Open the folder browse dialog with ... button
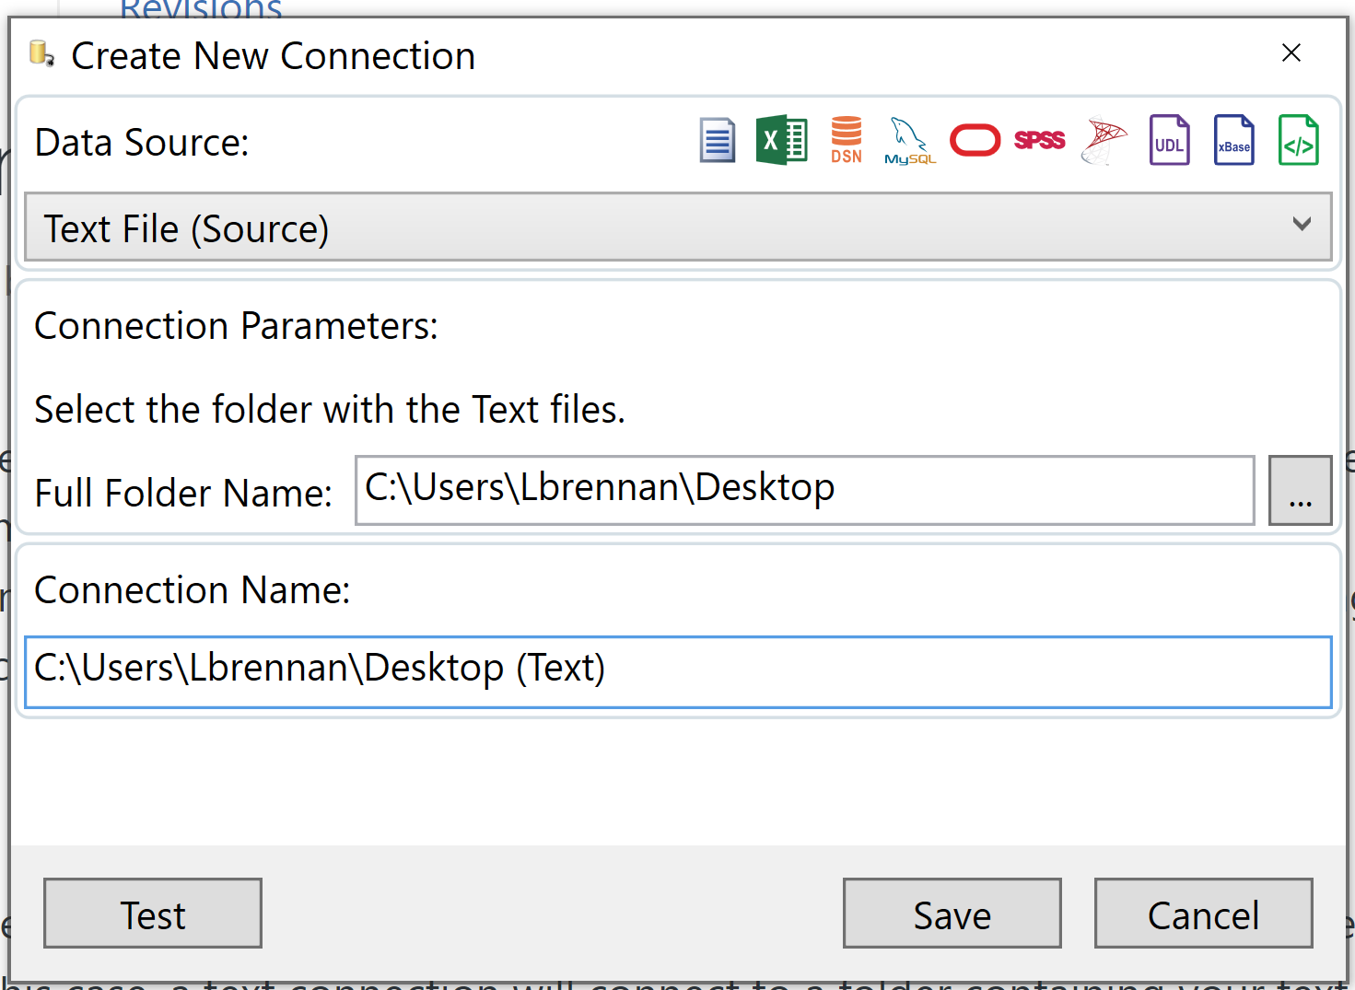The height and width of the screenshot is (990, 1355). (x=1300, y=490)
